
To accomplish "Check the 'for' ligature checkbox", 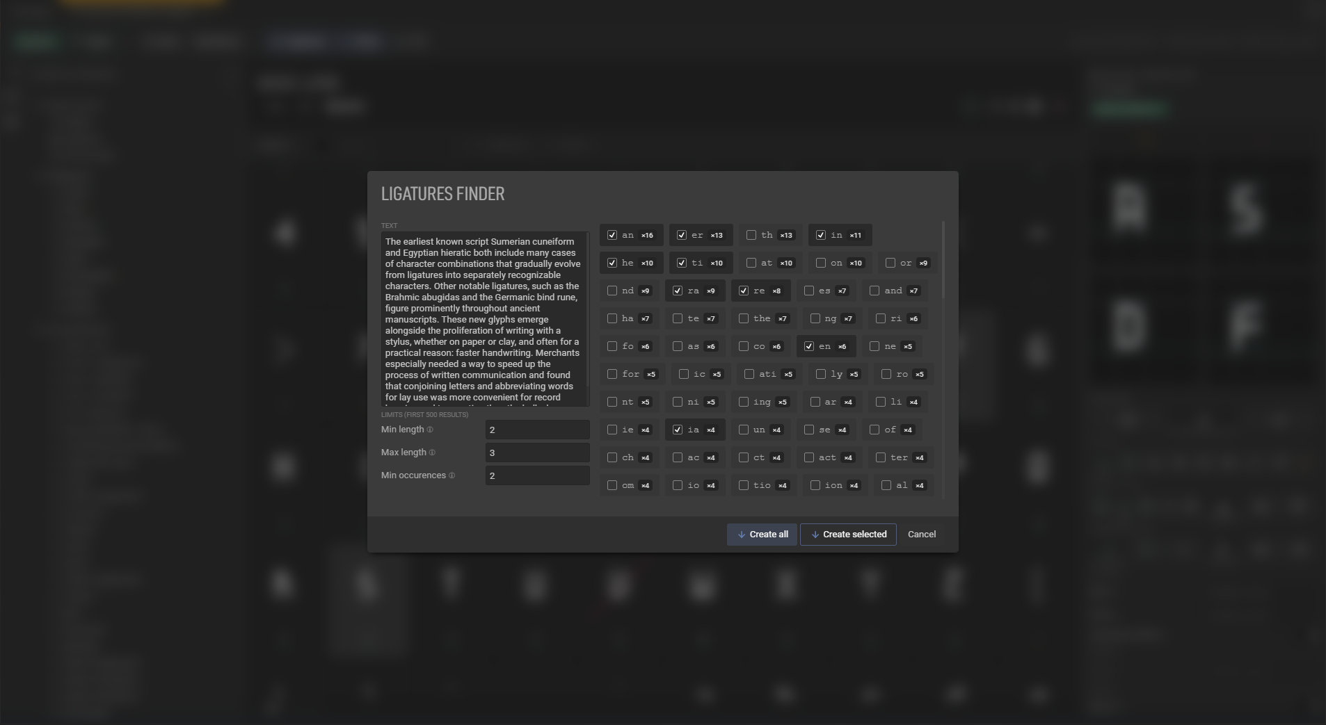I will (612, 374).
